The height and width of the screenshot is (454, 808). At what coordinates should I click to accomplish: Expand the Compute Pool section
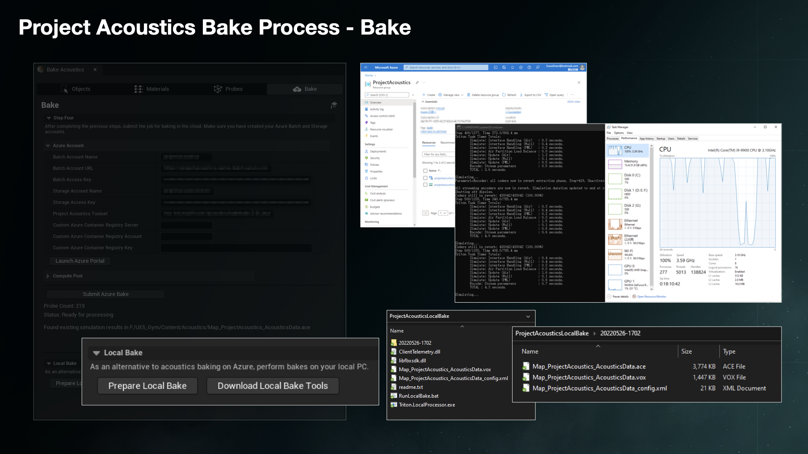click(x=48, y=276)
